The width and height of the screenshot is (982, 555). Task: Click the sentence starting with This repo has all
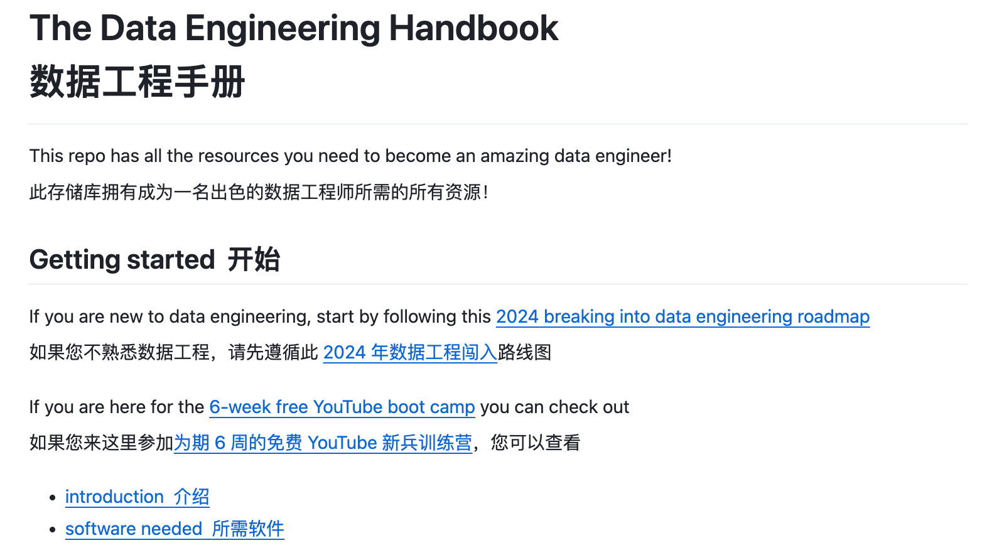click(x=350, y=156)
